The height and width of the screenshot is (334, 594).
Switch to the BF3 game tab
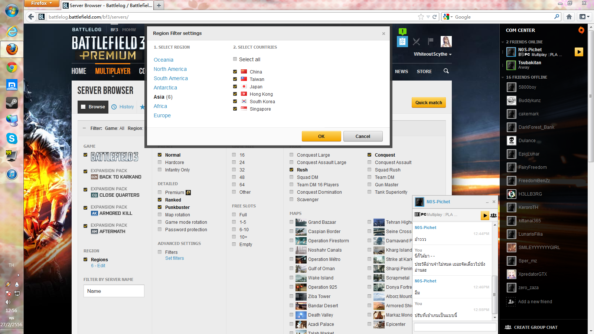pyautogui.click(x=114, y=30)
